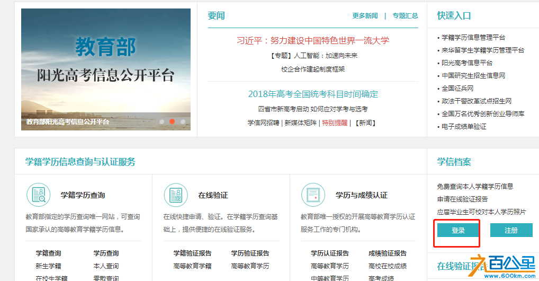This screenshot has width=539, height=281.
Task: Click 申请在线验证报告 text
Action: click(462, 199)
